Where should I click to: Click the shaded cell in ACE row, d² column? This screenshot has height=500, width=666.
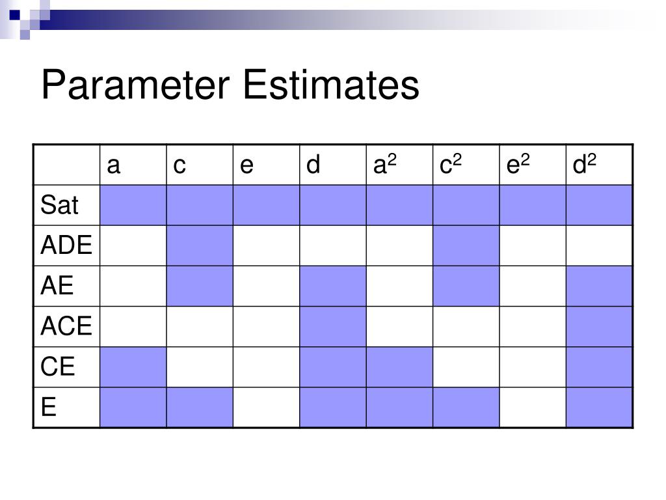(x=599, y=327)
